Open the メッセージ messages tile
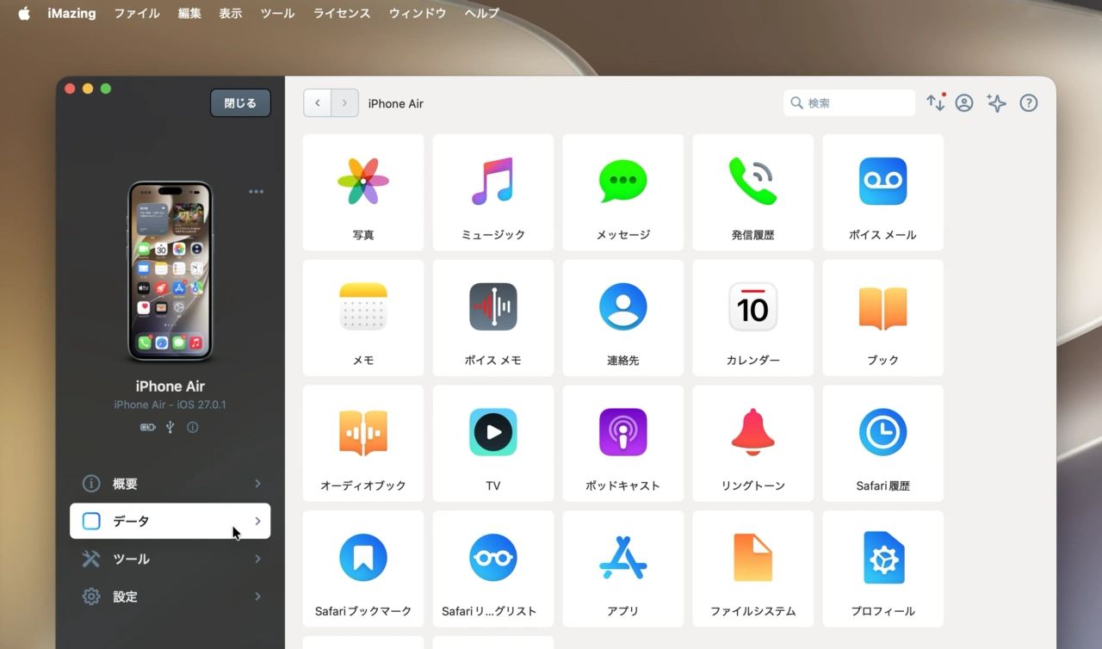1102x649 pixels. (622, 192)
